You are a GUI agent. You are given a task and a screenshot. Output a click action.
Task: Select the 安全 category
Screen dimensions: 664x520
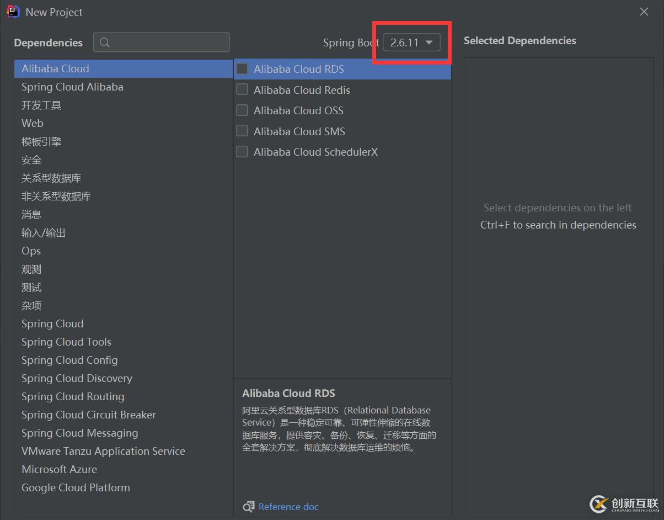click(124, 160)
